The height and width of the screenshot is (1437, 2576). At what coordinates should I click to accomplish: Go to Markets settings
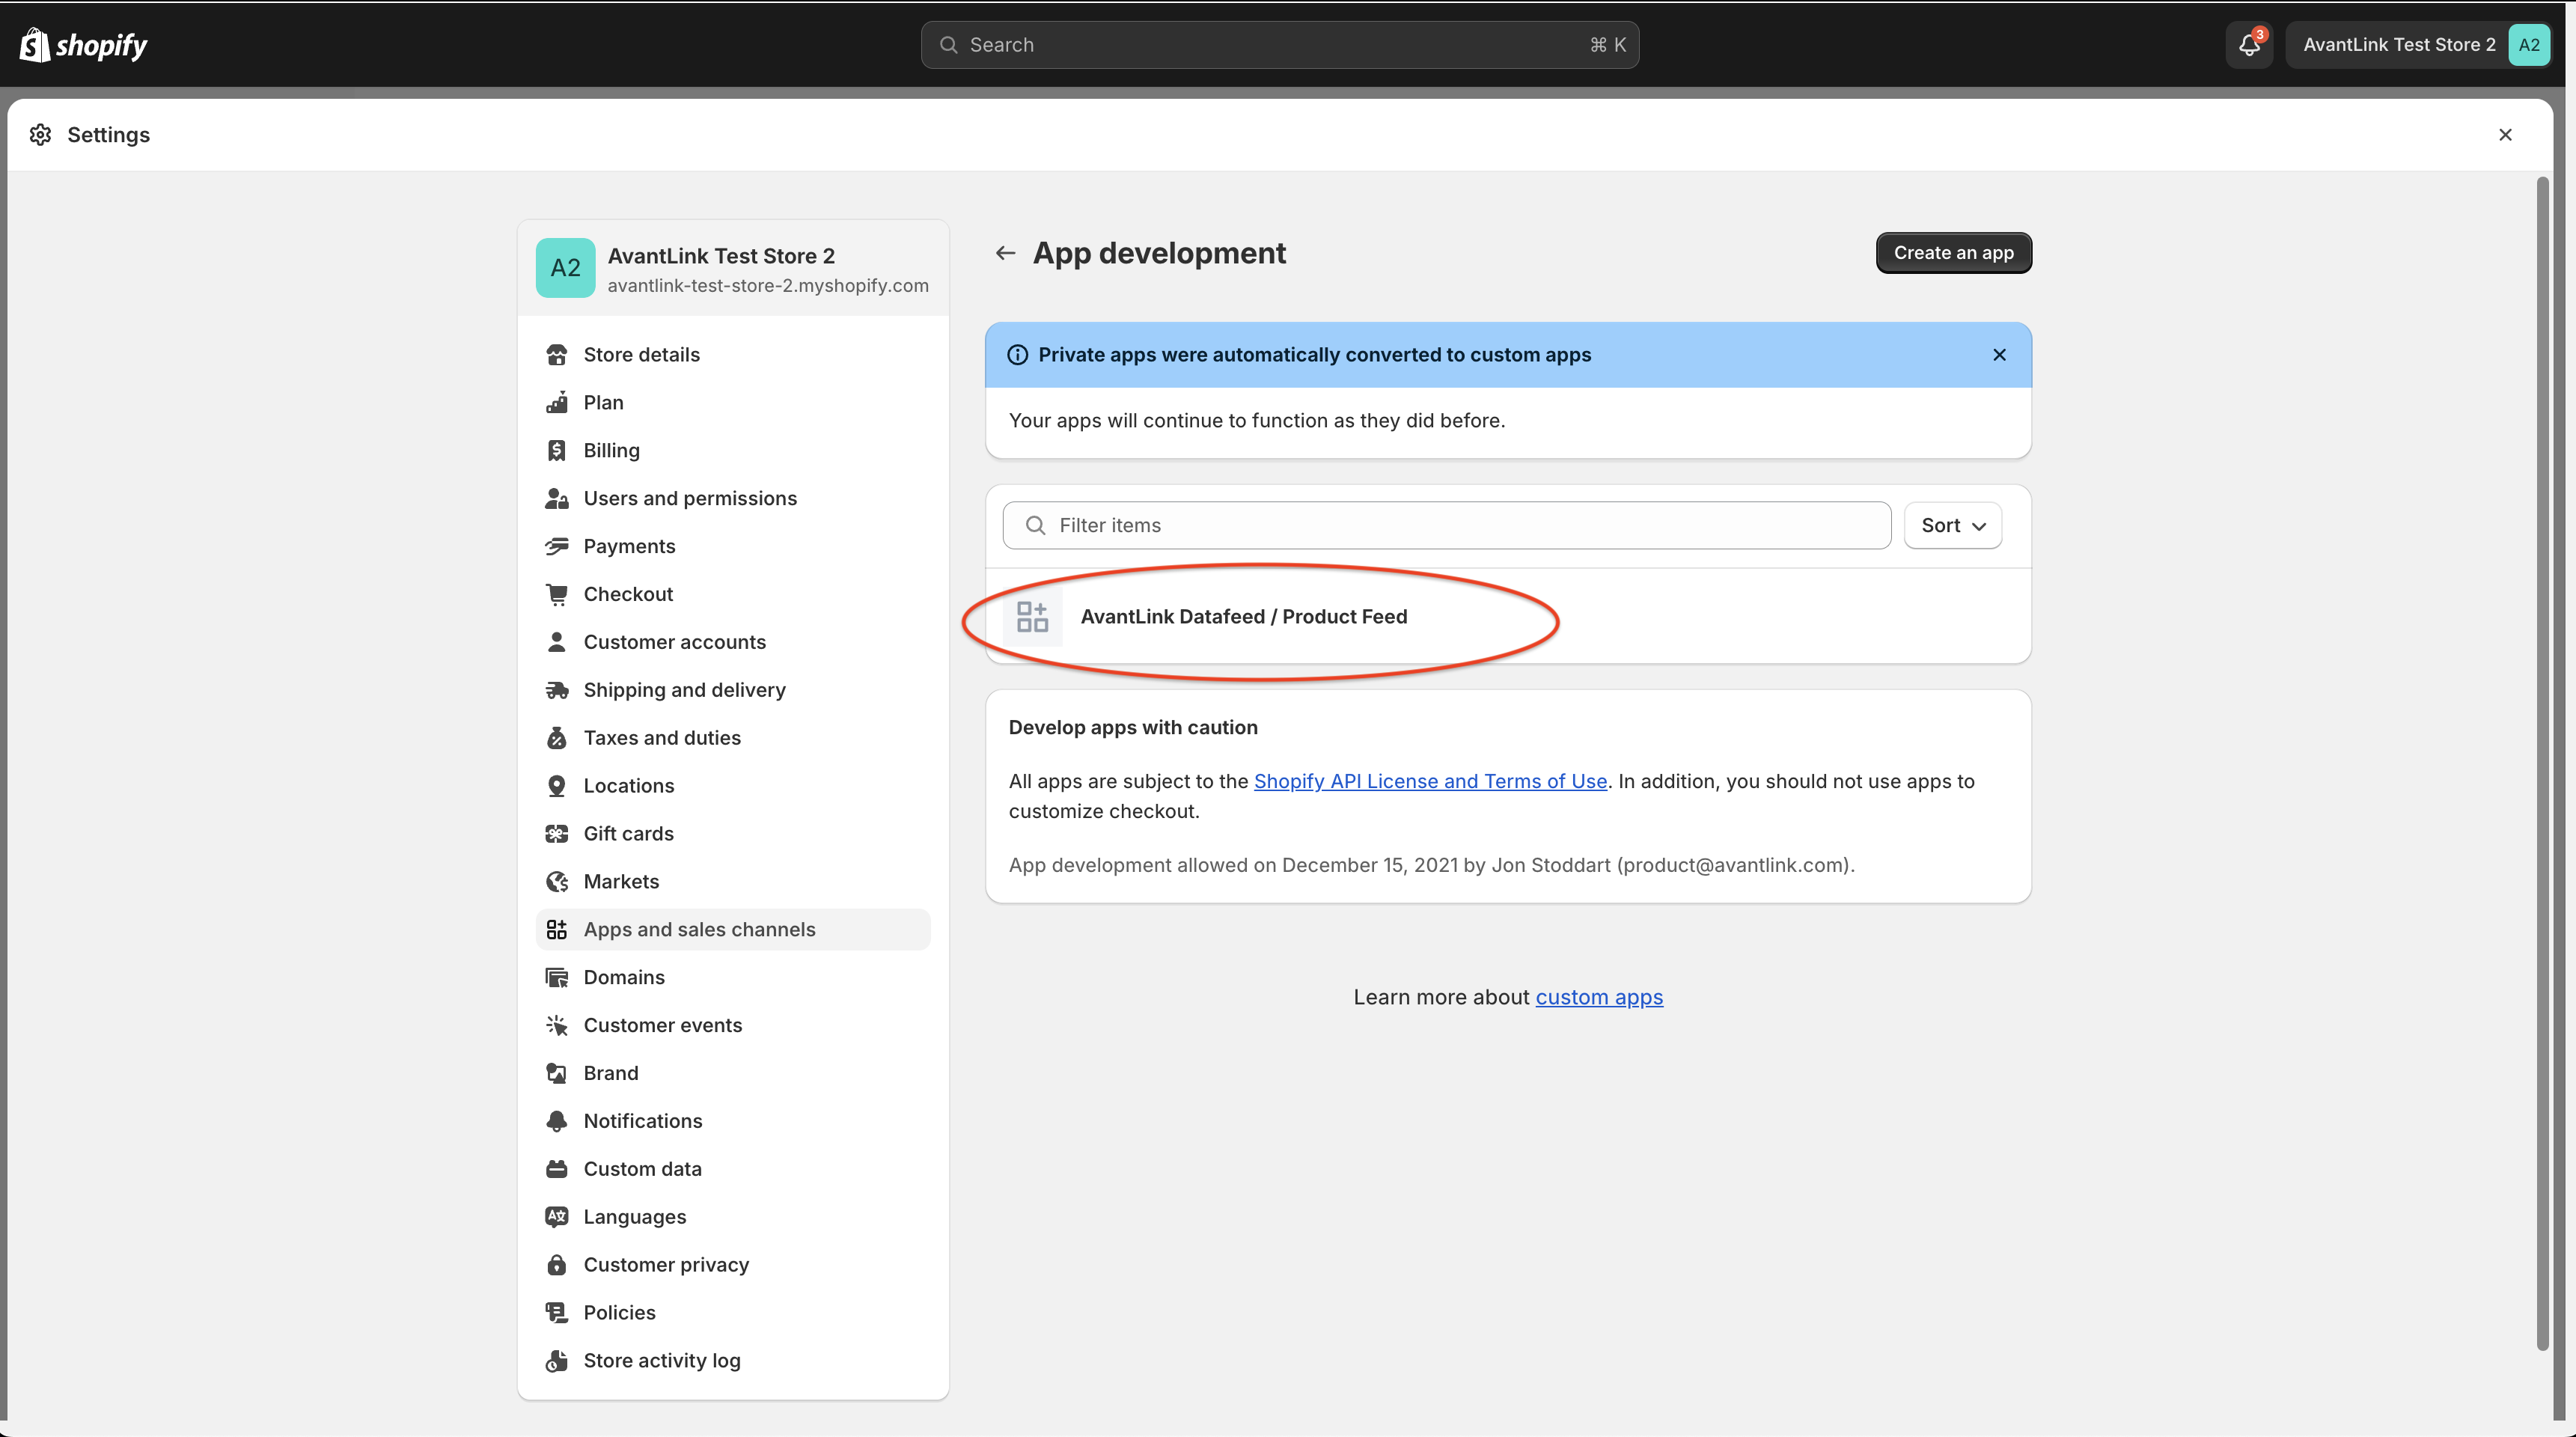click(733, 882)
